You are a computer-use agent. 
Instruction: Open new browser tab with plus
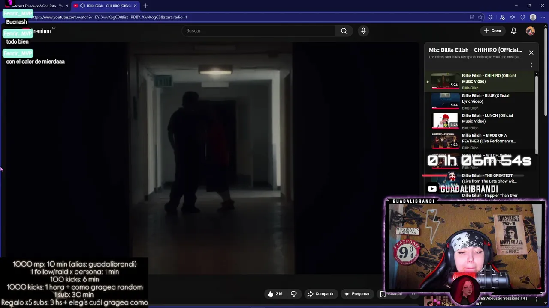145,6
